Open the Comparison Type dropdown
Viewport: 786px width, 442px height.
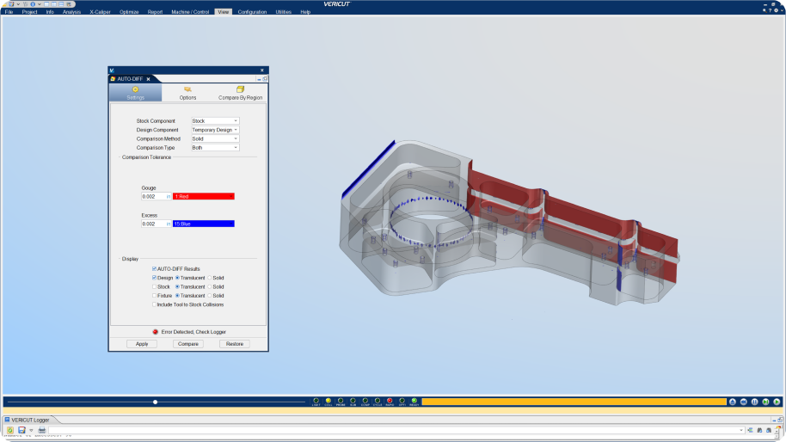point(215,148)
